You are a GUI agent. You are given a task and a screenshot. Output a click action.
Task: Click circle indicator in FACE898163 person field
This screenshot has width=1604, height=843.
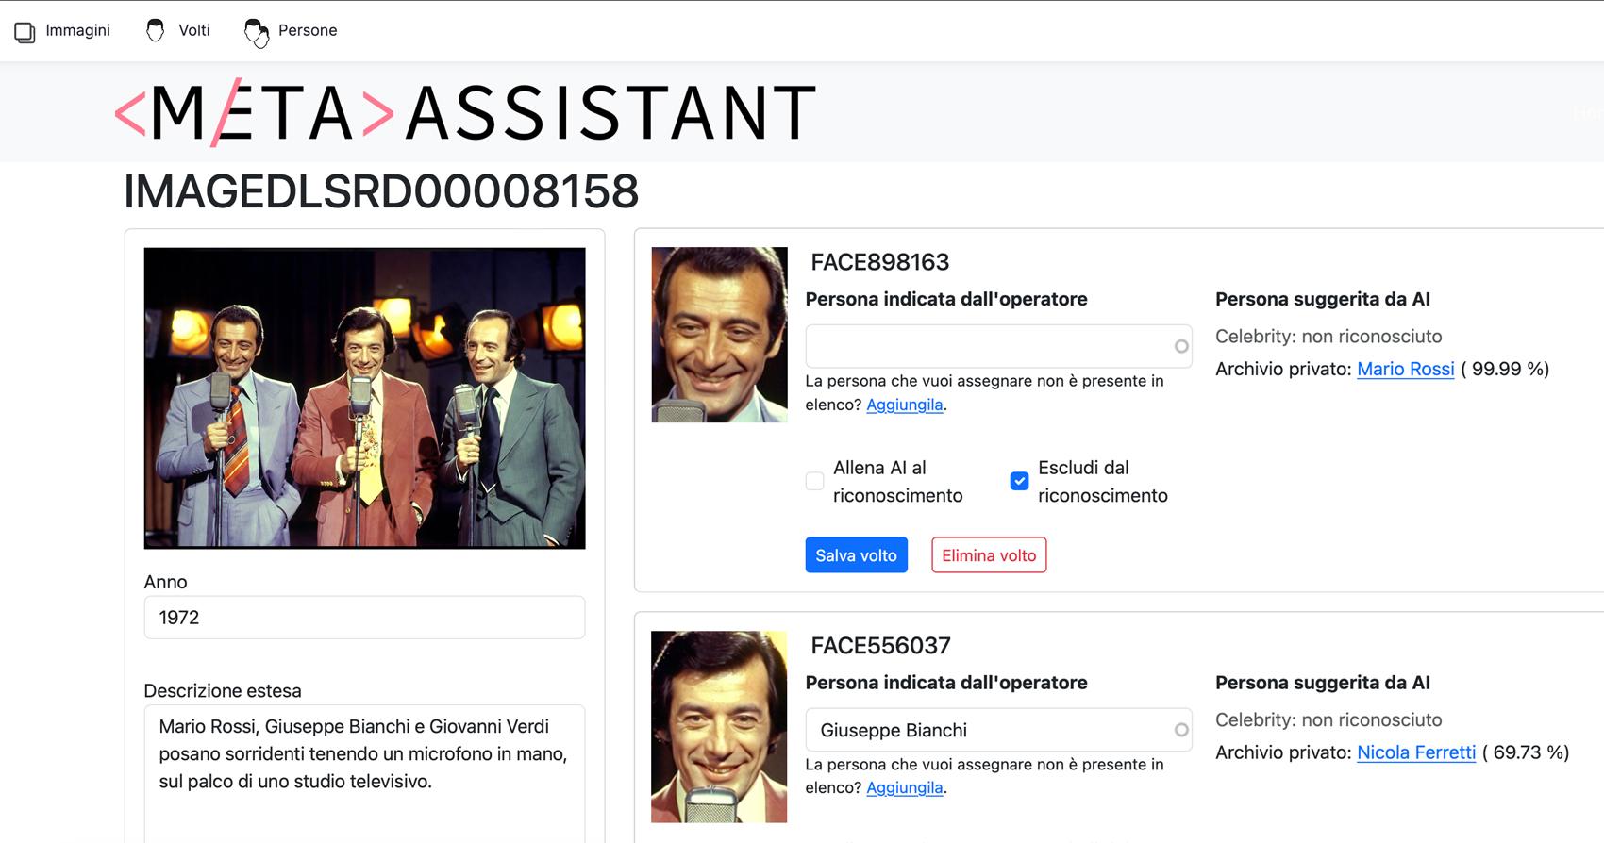click(x=1181, y=346)
